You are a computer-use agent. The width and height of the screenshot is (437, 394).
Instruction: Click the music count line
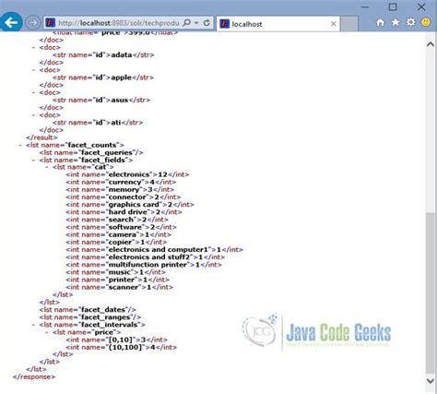coord(116,272)
